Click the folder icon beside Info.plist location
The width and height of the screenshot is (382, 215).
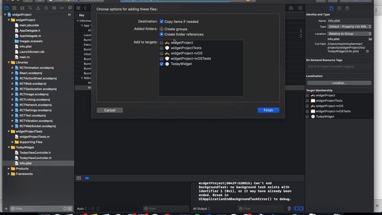[370, 39]
